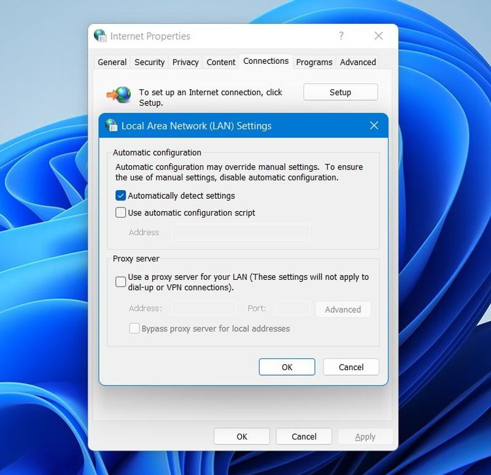Click the Internet Properties globe title icon
The width and height of the screenshot is (491, 475).
point(100,36)
